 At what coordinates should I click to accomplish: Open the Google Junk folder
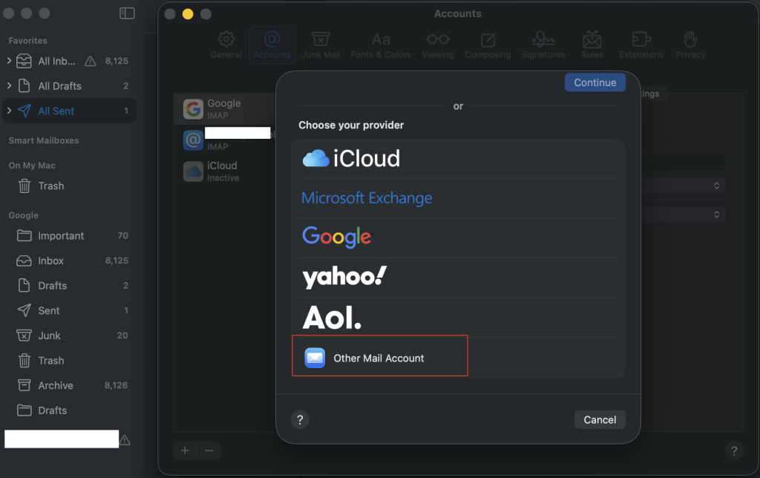[69, 335]
